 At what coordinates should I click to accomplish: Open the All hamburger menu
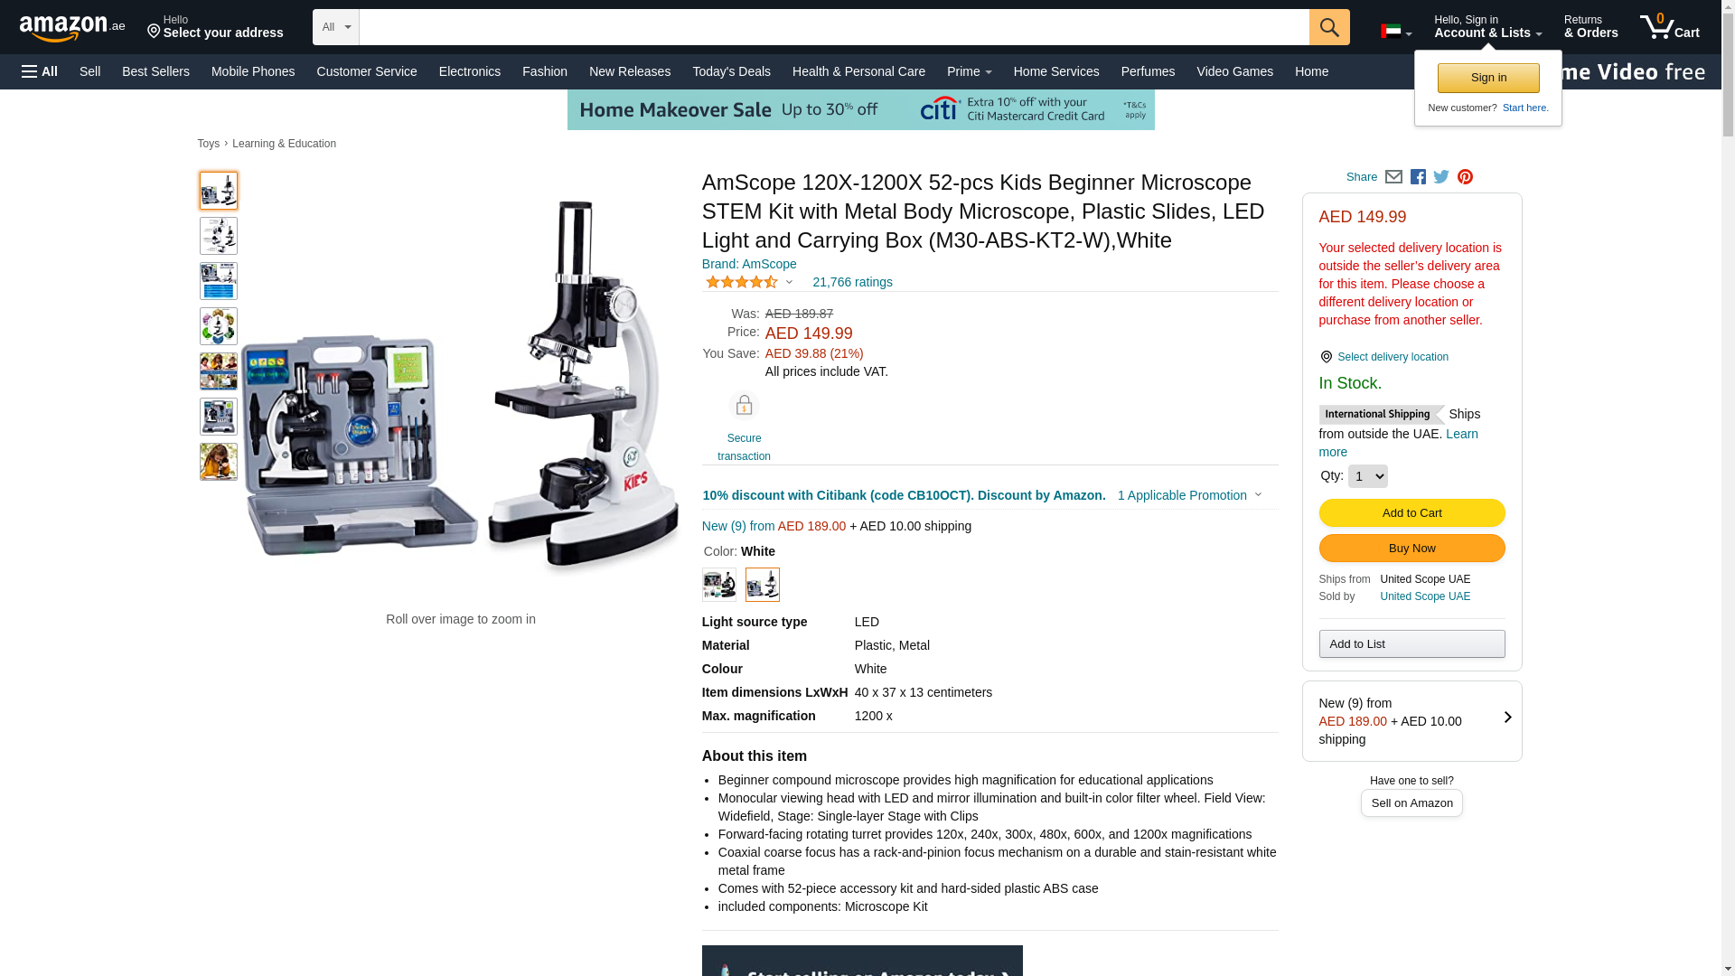click(x=40, y=71)
